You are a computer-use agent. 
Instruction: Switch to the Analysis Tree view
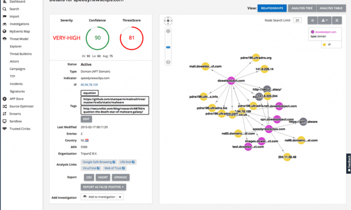click(x=302, y=8)
